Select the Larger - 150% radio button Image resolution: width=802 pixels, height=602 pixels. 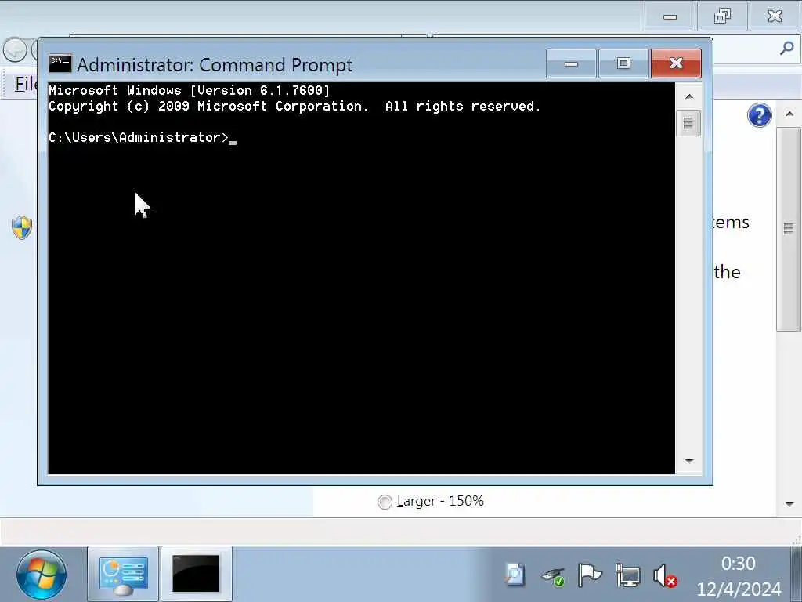tap(385, 502)
